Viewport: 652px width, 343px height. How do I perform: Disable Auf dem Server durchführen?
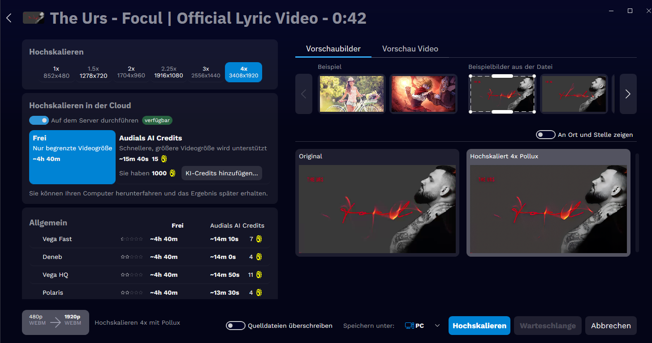click(x=39, y=120)
